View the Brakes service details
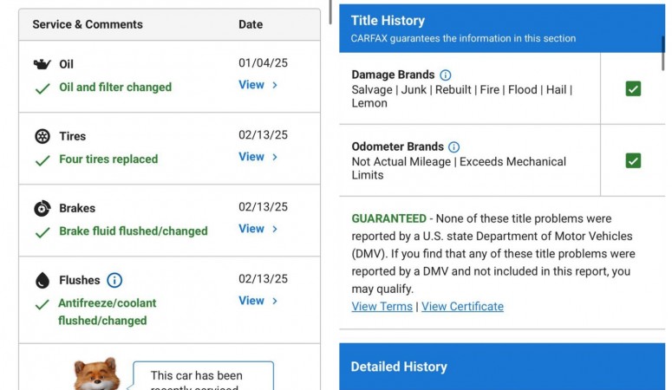 click(x=258, y=229)
